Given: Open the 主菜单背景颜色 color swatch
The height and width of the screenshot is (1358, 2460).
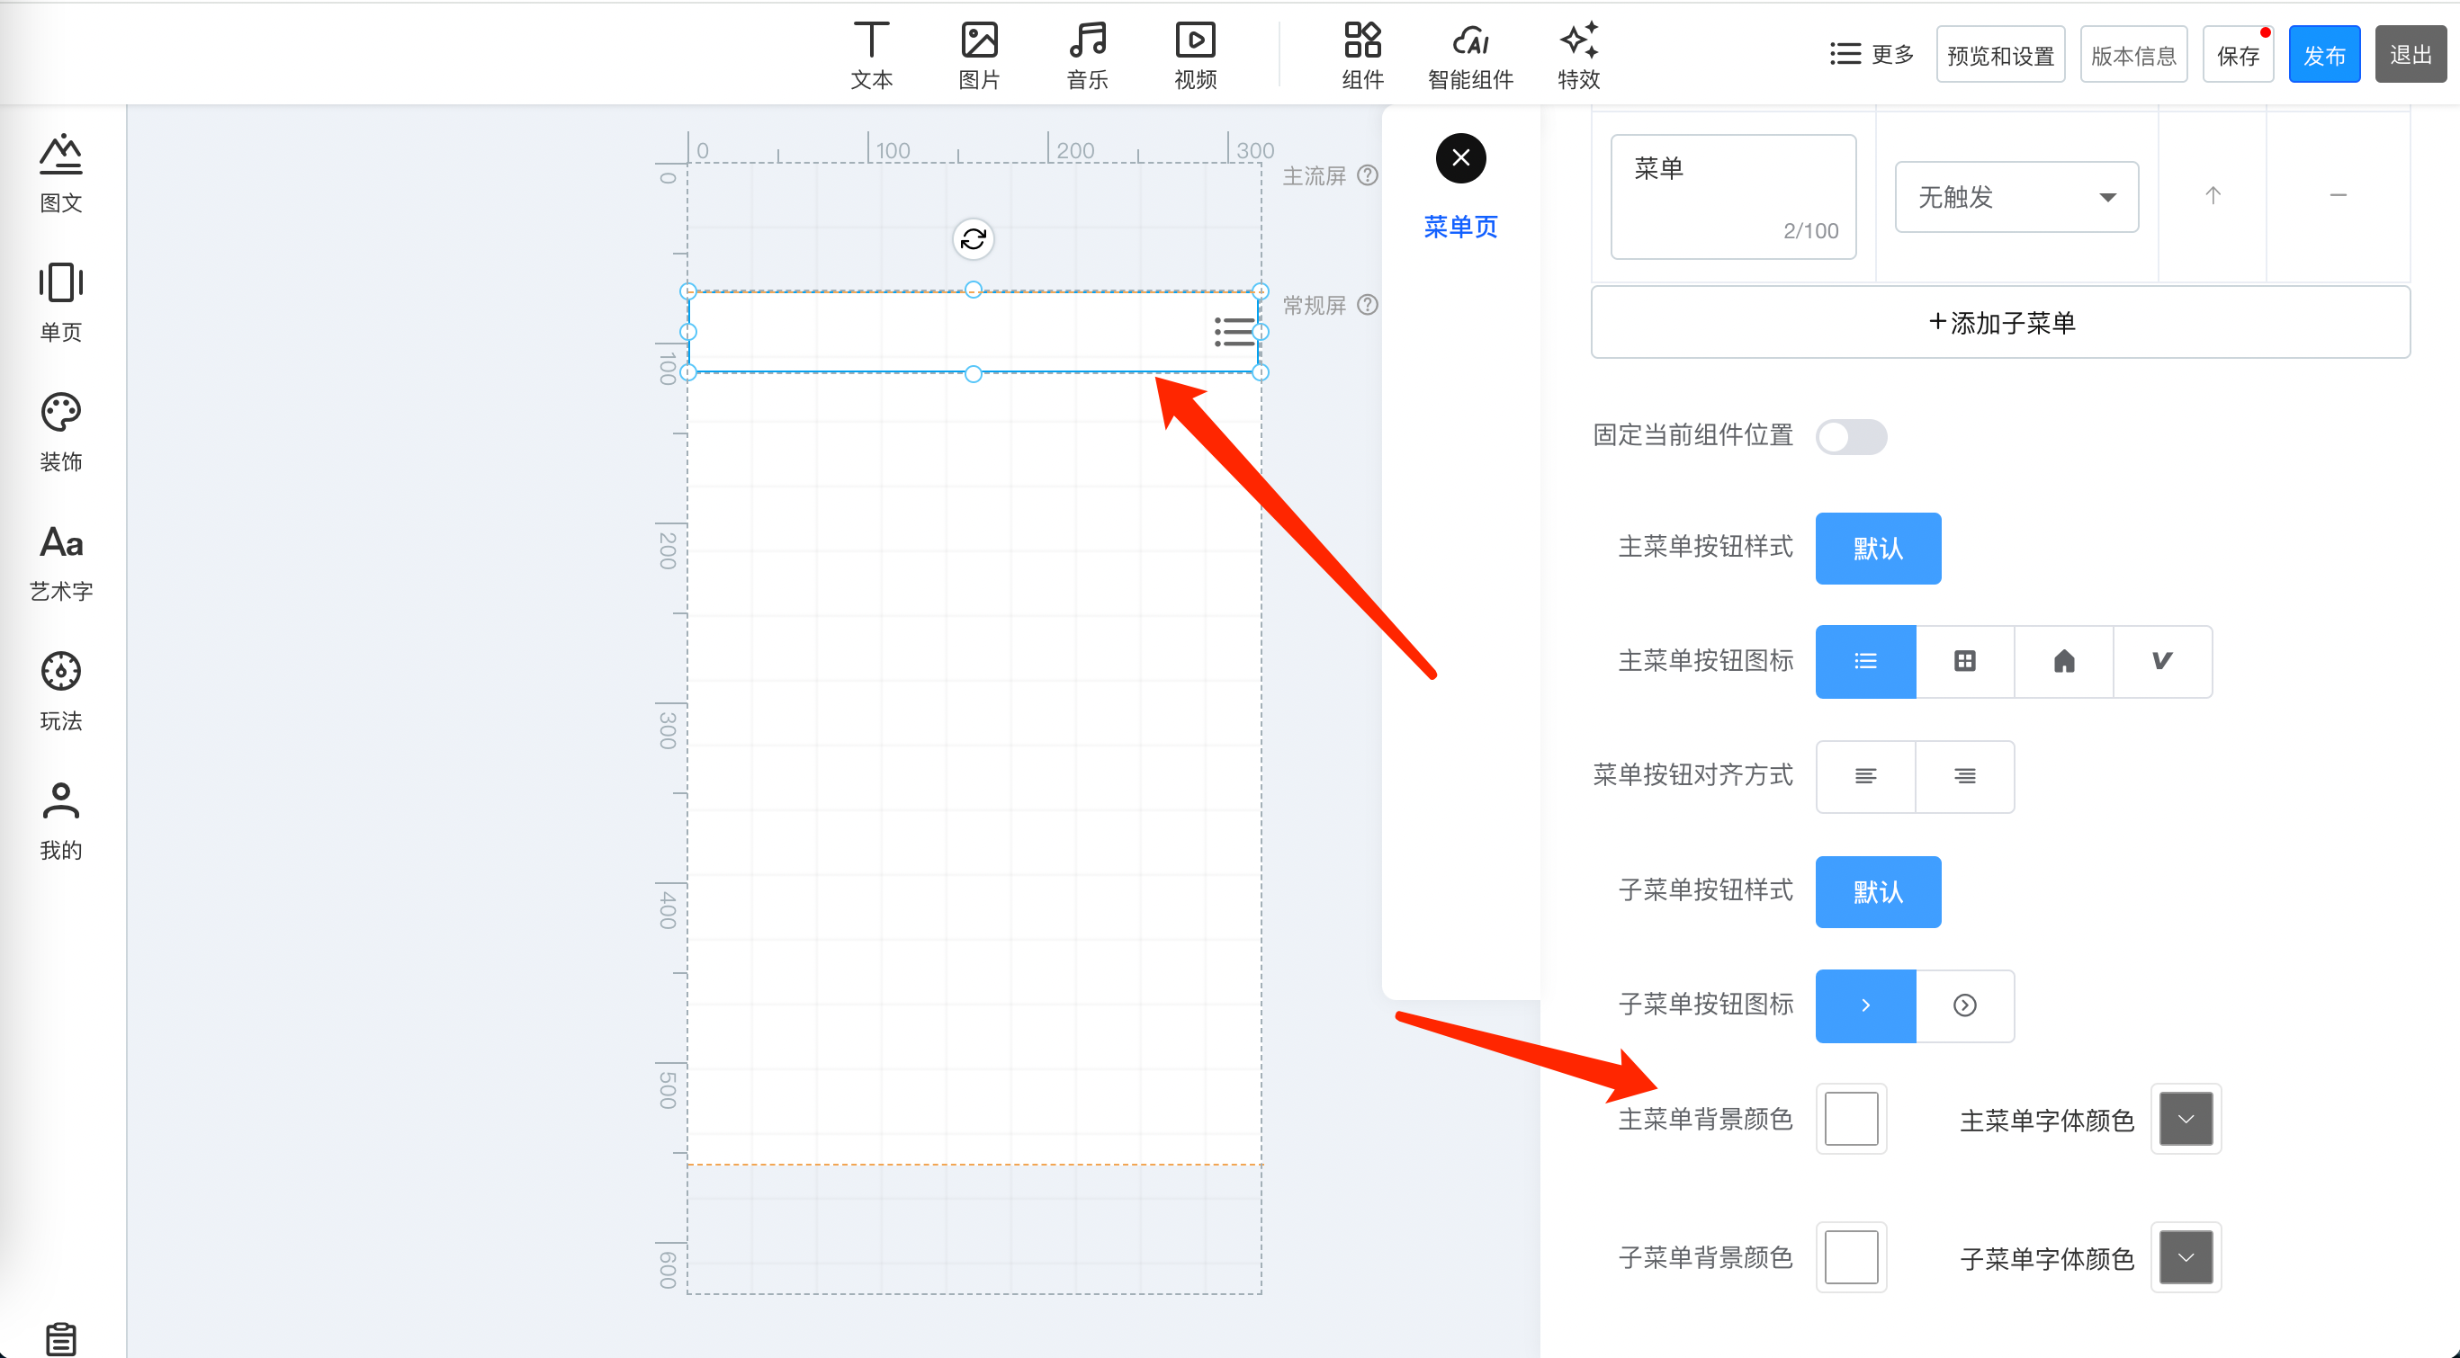Looking at the screenshot, I should click(1851, 1119).
